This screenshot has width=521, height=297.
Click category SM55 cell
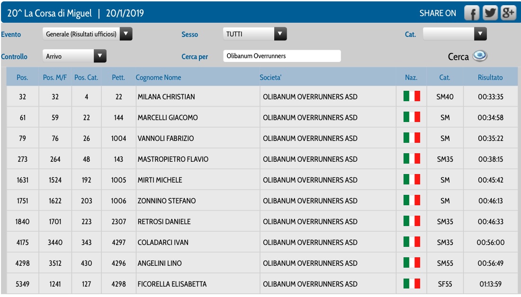coord(445,263)
